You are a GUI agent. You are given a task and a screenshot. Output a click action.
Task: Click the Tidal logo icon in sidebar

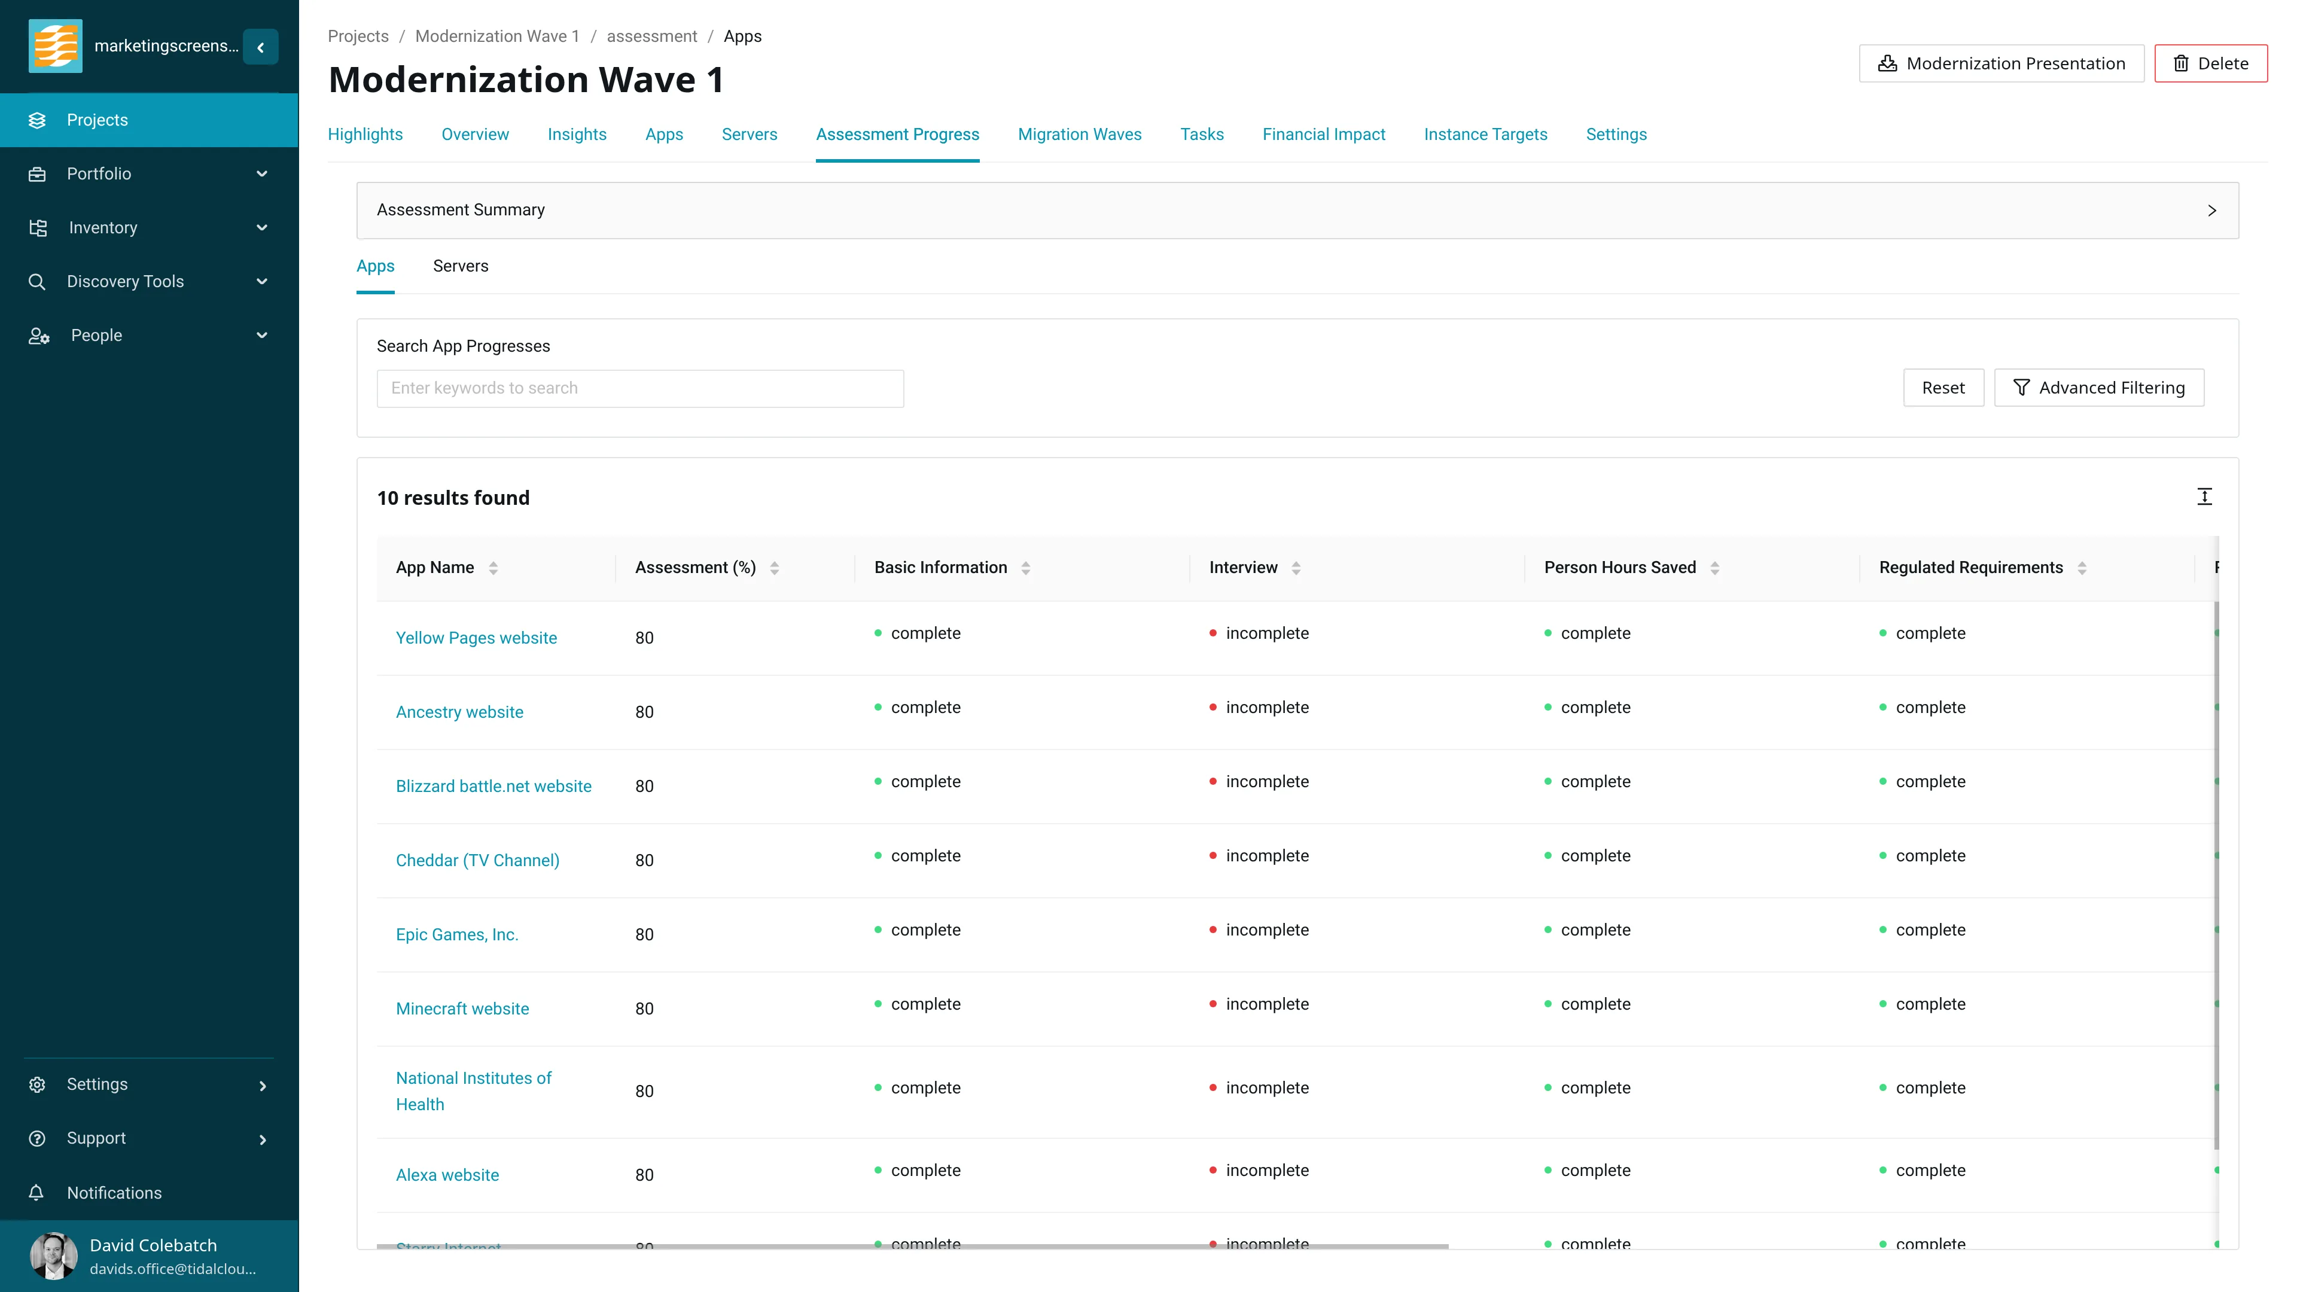pyautogui.click(x=55, y=47)
